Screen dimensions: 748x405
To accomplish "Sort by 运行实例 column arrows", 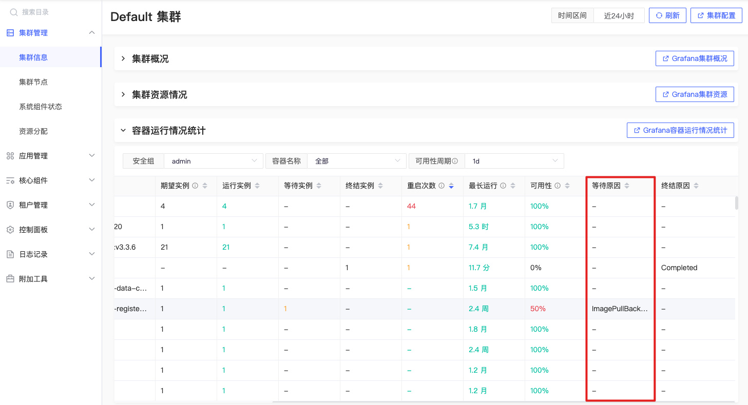I will pyautogui.click(x=257, y=186).
